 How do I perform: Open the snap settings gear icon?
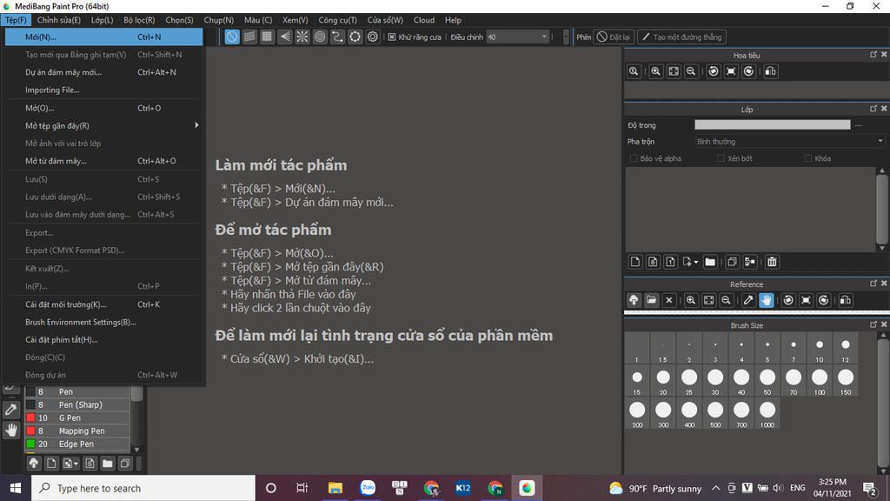373,37
